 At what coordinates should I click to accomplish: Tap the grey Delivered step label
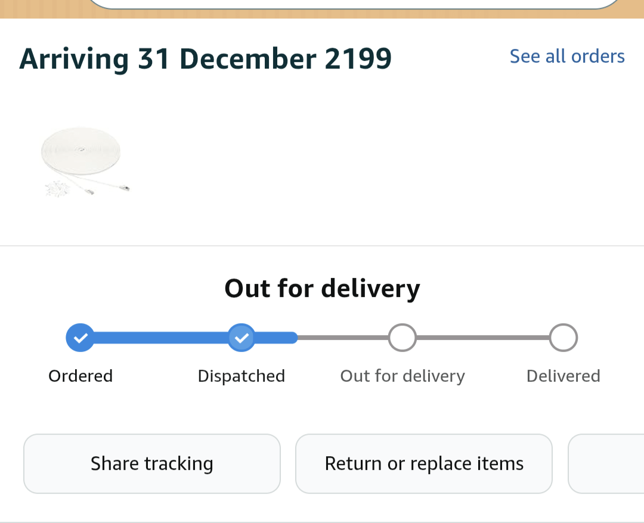point(563,376)
